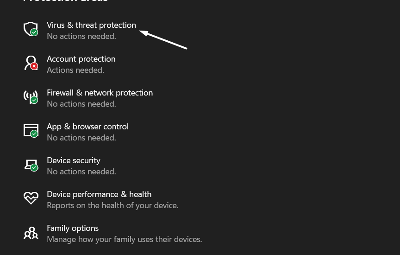The width and height of the screenshot is (400, 255).
Task: Open Family options
Action: pyautogui.click(x=73, y=228)
